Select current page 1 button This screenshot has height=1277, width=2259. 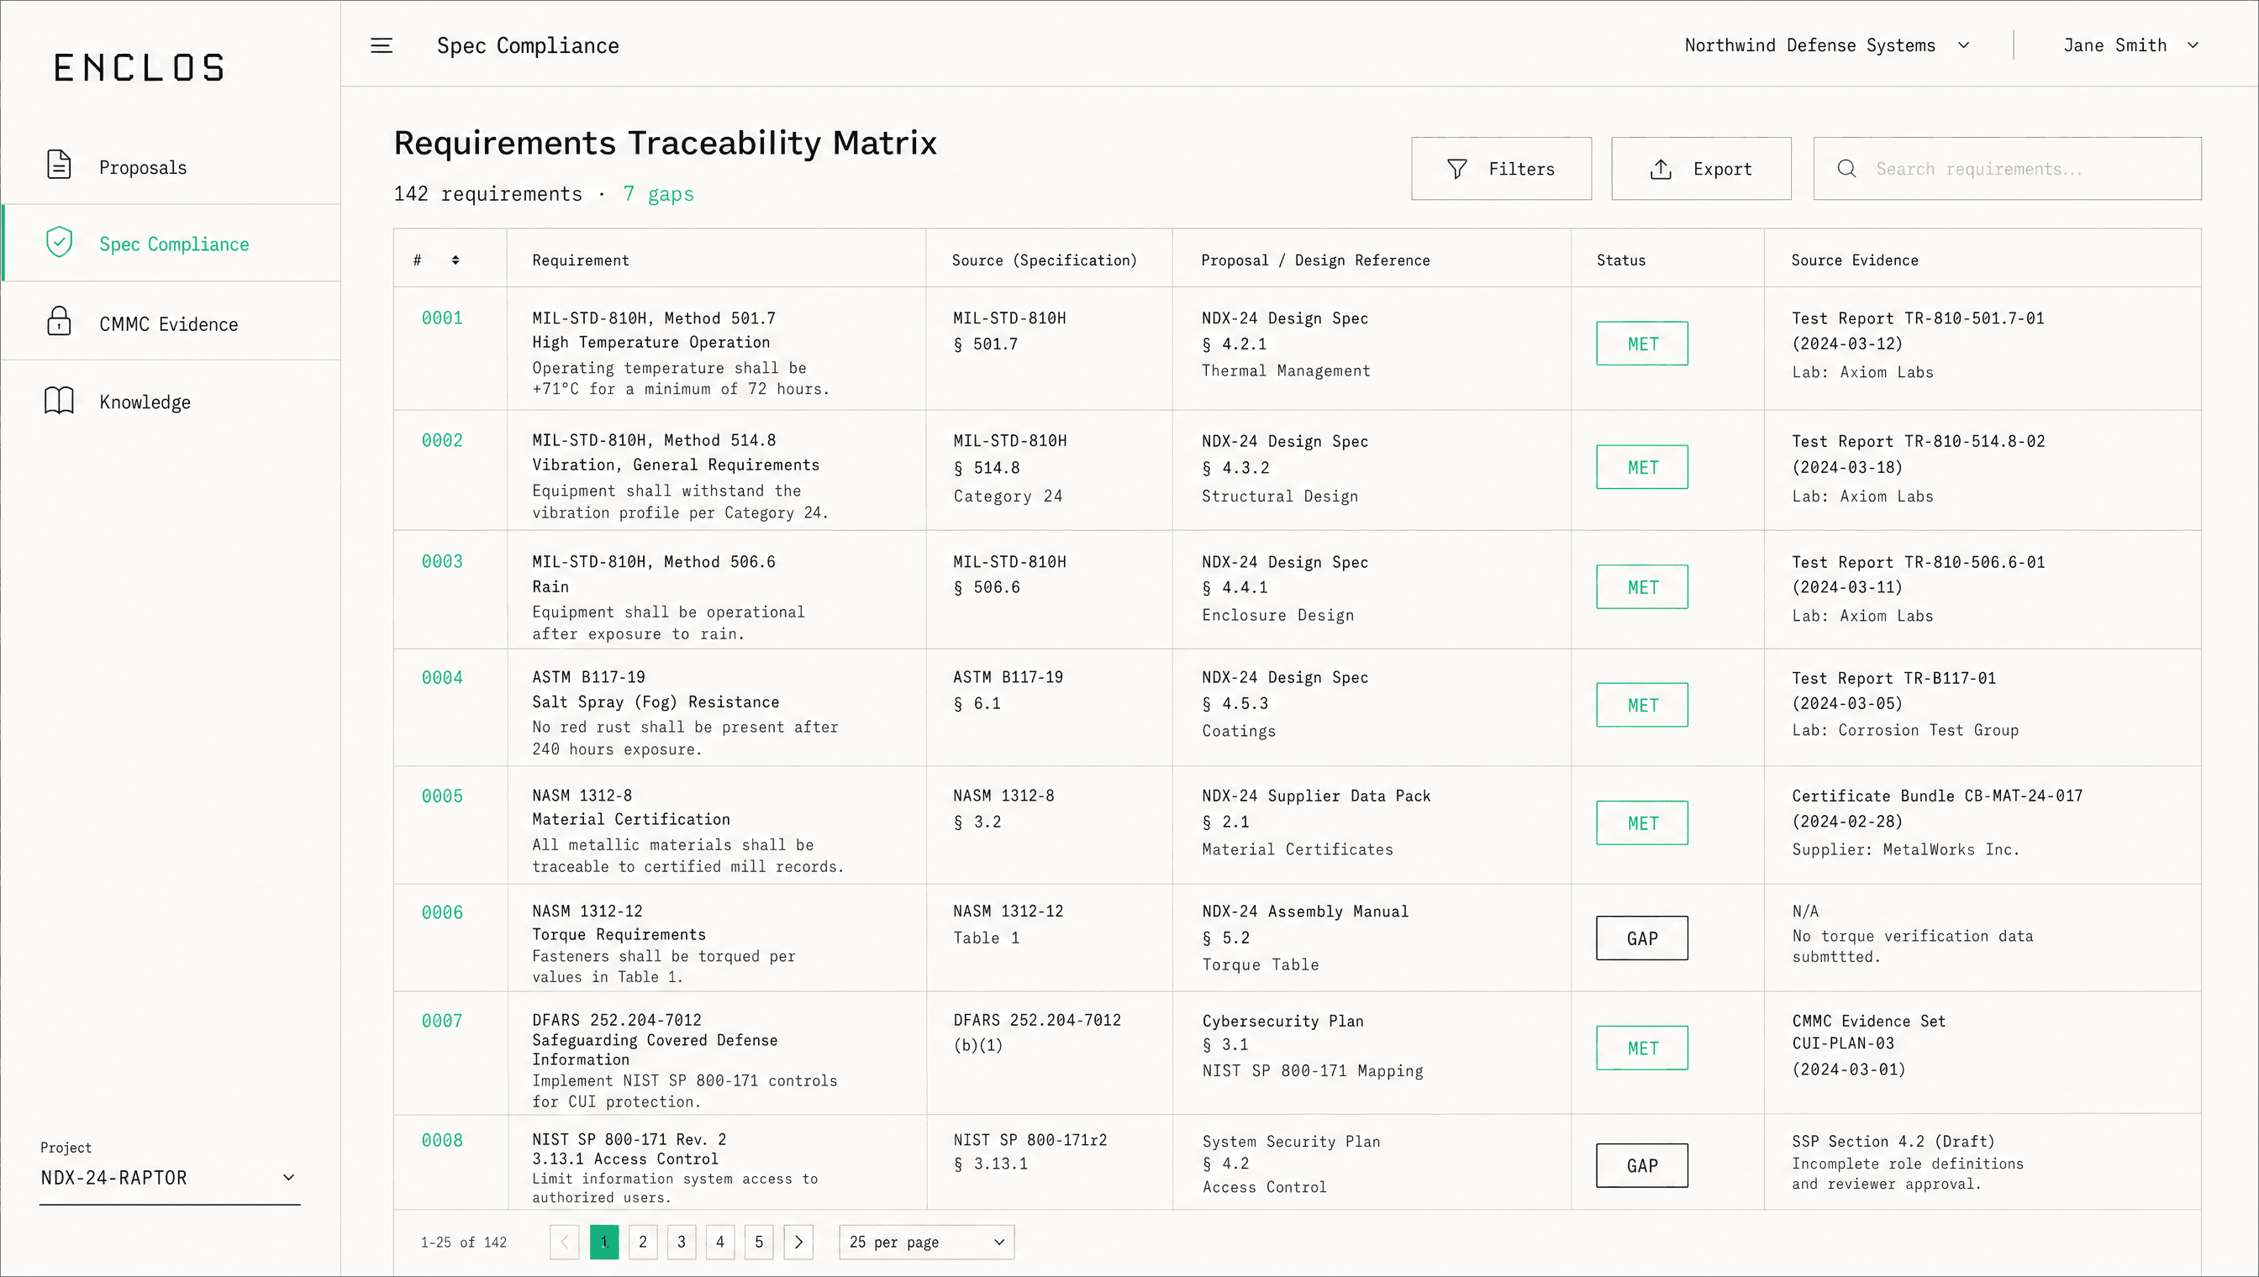[x=604, y=1242]
